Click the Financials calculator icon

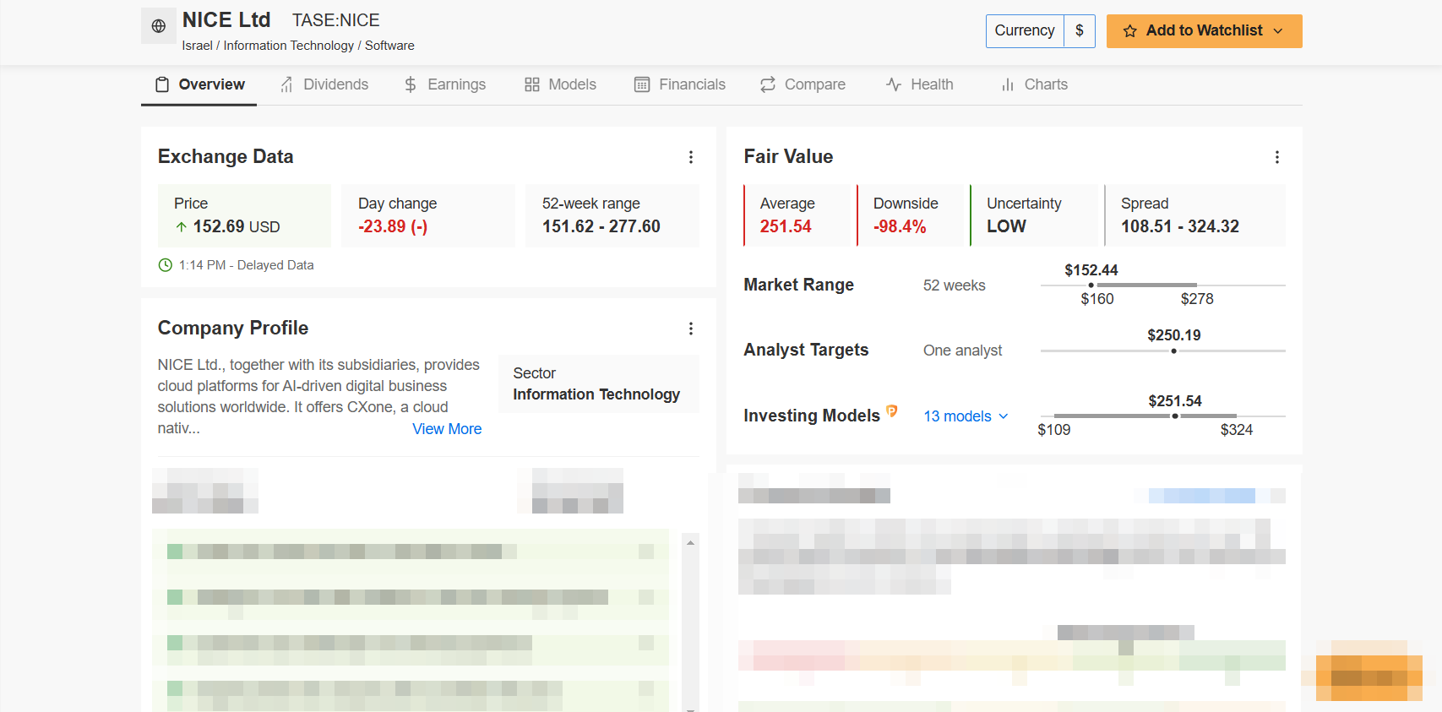coord(642,84)
